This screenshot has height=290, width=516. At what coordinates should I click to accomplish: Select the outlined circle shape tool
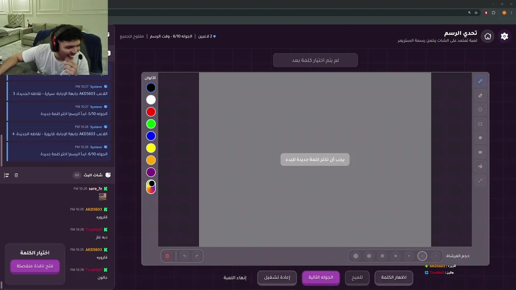coord(480,110)
